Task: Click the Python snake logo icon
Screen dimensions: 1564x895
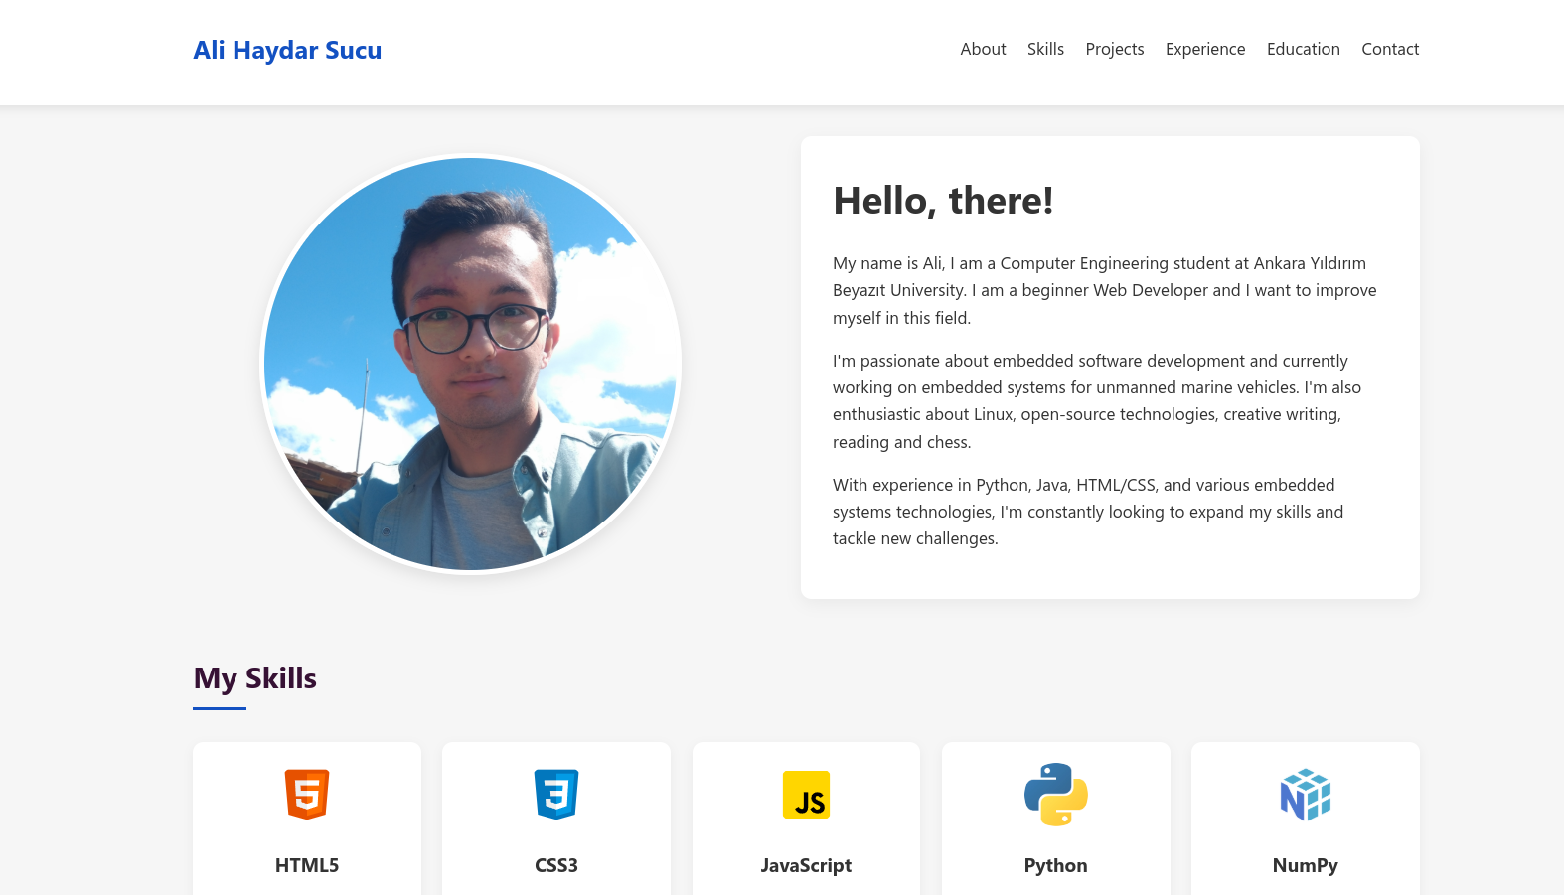Action: 1055,795
